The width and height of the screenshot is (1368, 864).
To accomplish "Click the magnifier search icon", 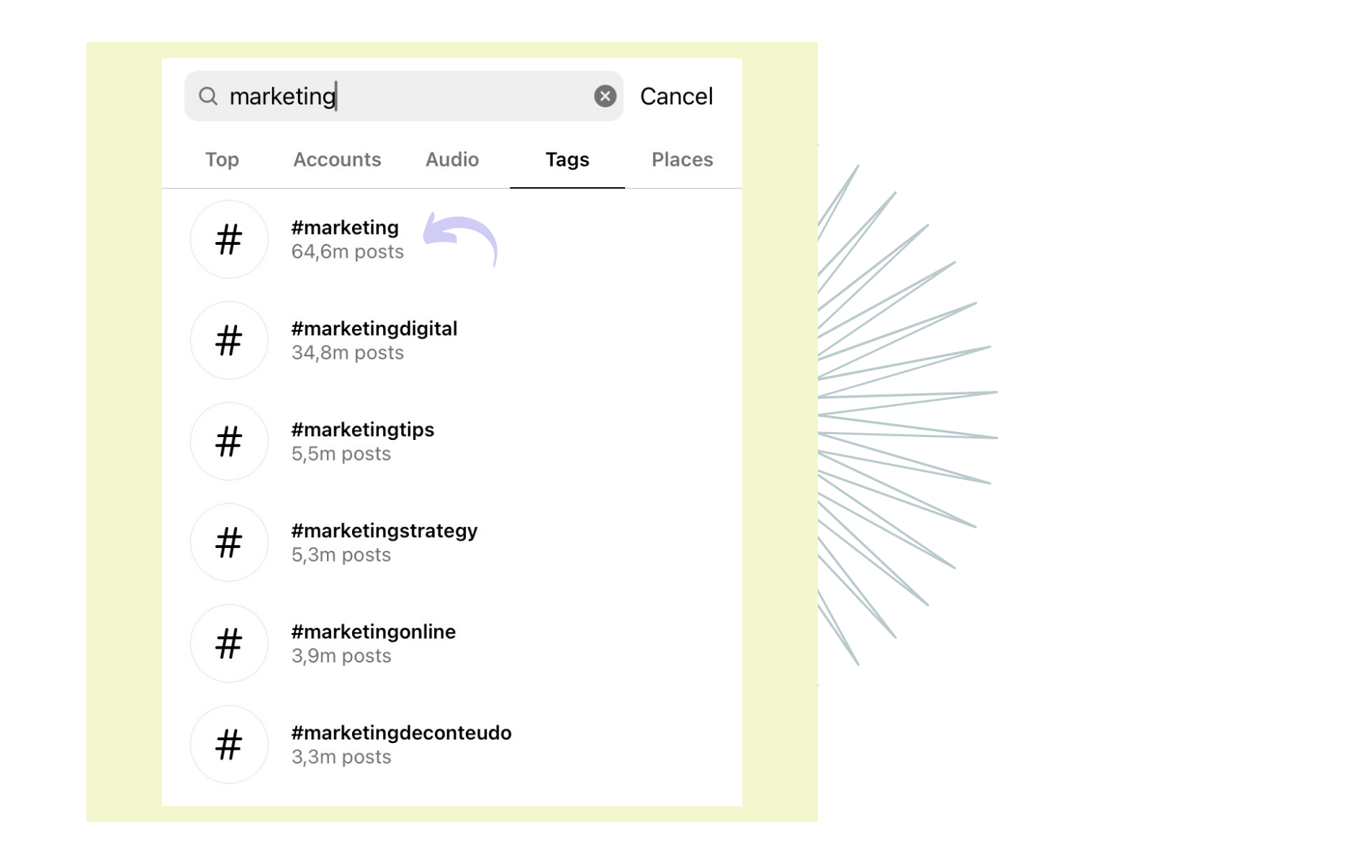I will click(208, 96).
